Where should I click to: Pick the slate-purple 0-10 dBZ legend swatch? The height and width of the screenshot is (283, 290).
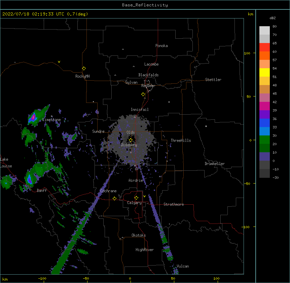coord(264,157)
